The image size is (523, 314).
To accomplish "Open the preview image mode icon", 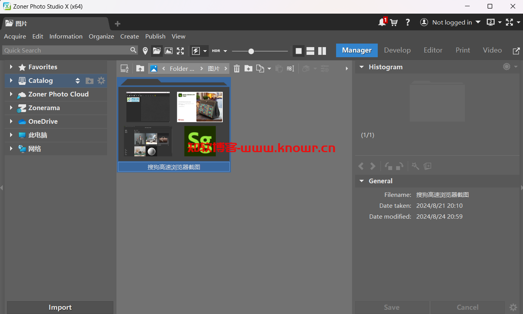I will pyautogui.click(x=169, y=51).
